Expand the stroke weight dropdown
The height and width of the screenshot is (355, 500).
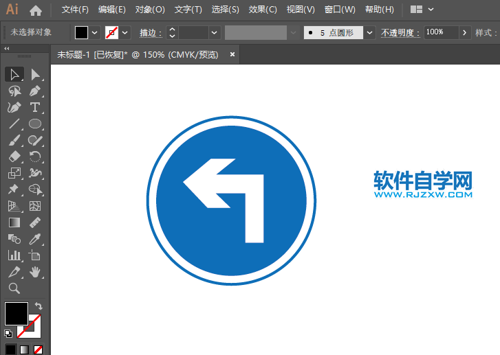[215, 32]
